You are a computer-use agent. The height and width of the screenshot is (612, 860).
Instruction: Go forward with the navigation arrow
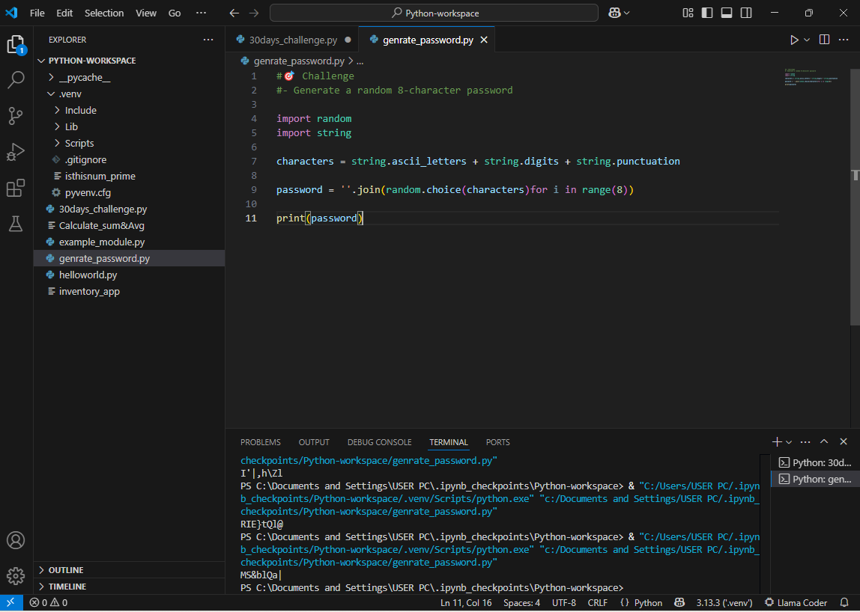[x=253, y=13]
